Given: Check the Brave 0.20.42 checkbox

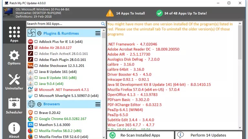Looking at the screenshot, I should tap(36, 113).
